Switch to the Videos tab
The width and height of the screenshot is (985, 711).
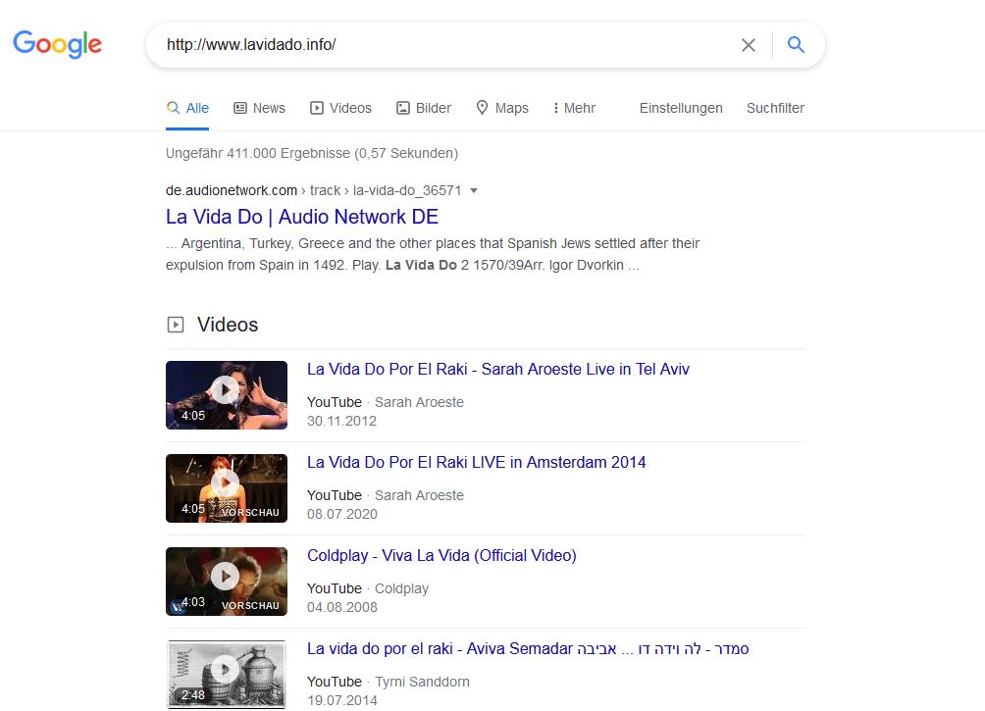pyautogui.click(x=340, y=108)
